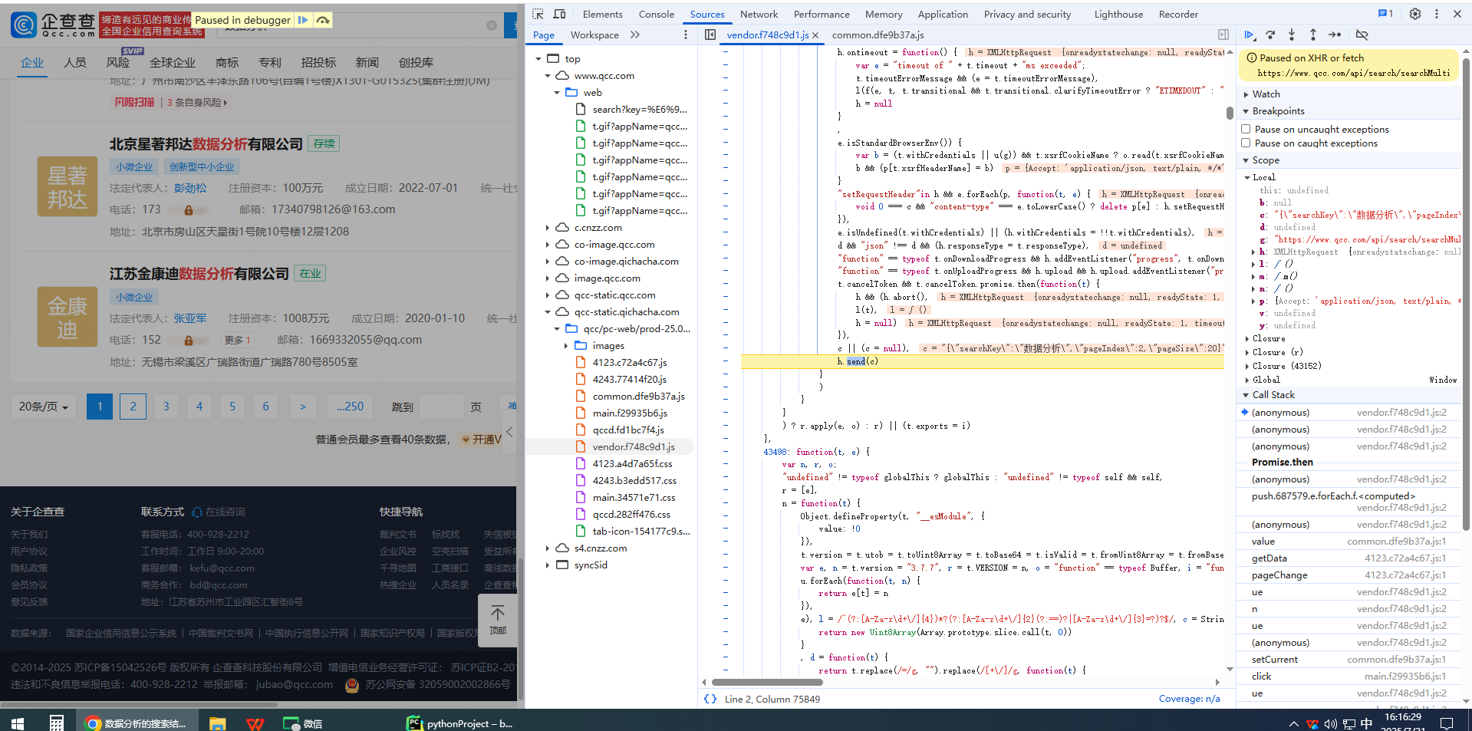The width and height of the screenshot is (1472, 731).
Task: Show more navigator tabs chevron
Action: (635, 35)
